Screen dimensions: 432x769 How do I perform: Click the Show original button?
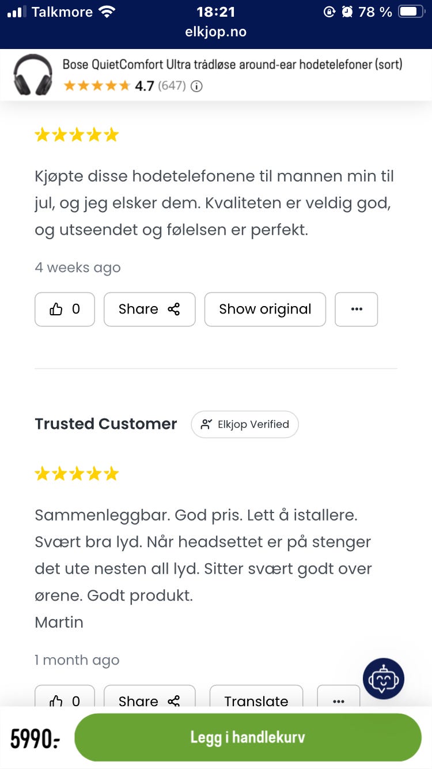(265, 310)
